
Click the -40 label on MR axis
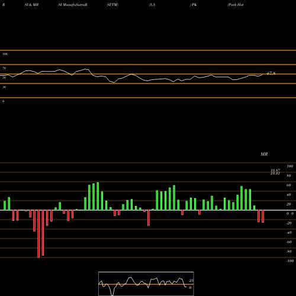[289, 233]
